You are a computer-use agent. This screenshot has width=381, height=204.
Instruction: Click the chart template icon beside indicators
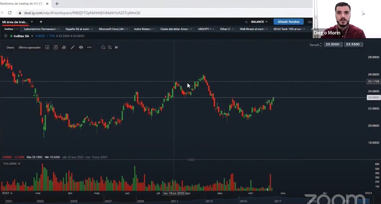pos(56,47)
